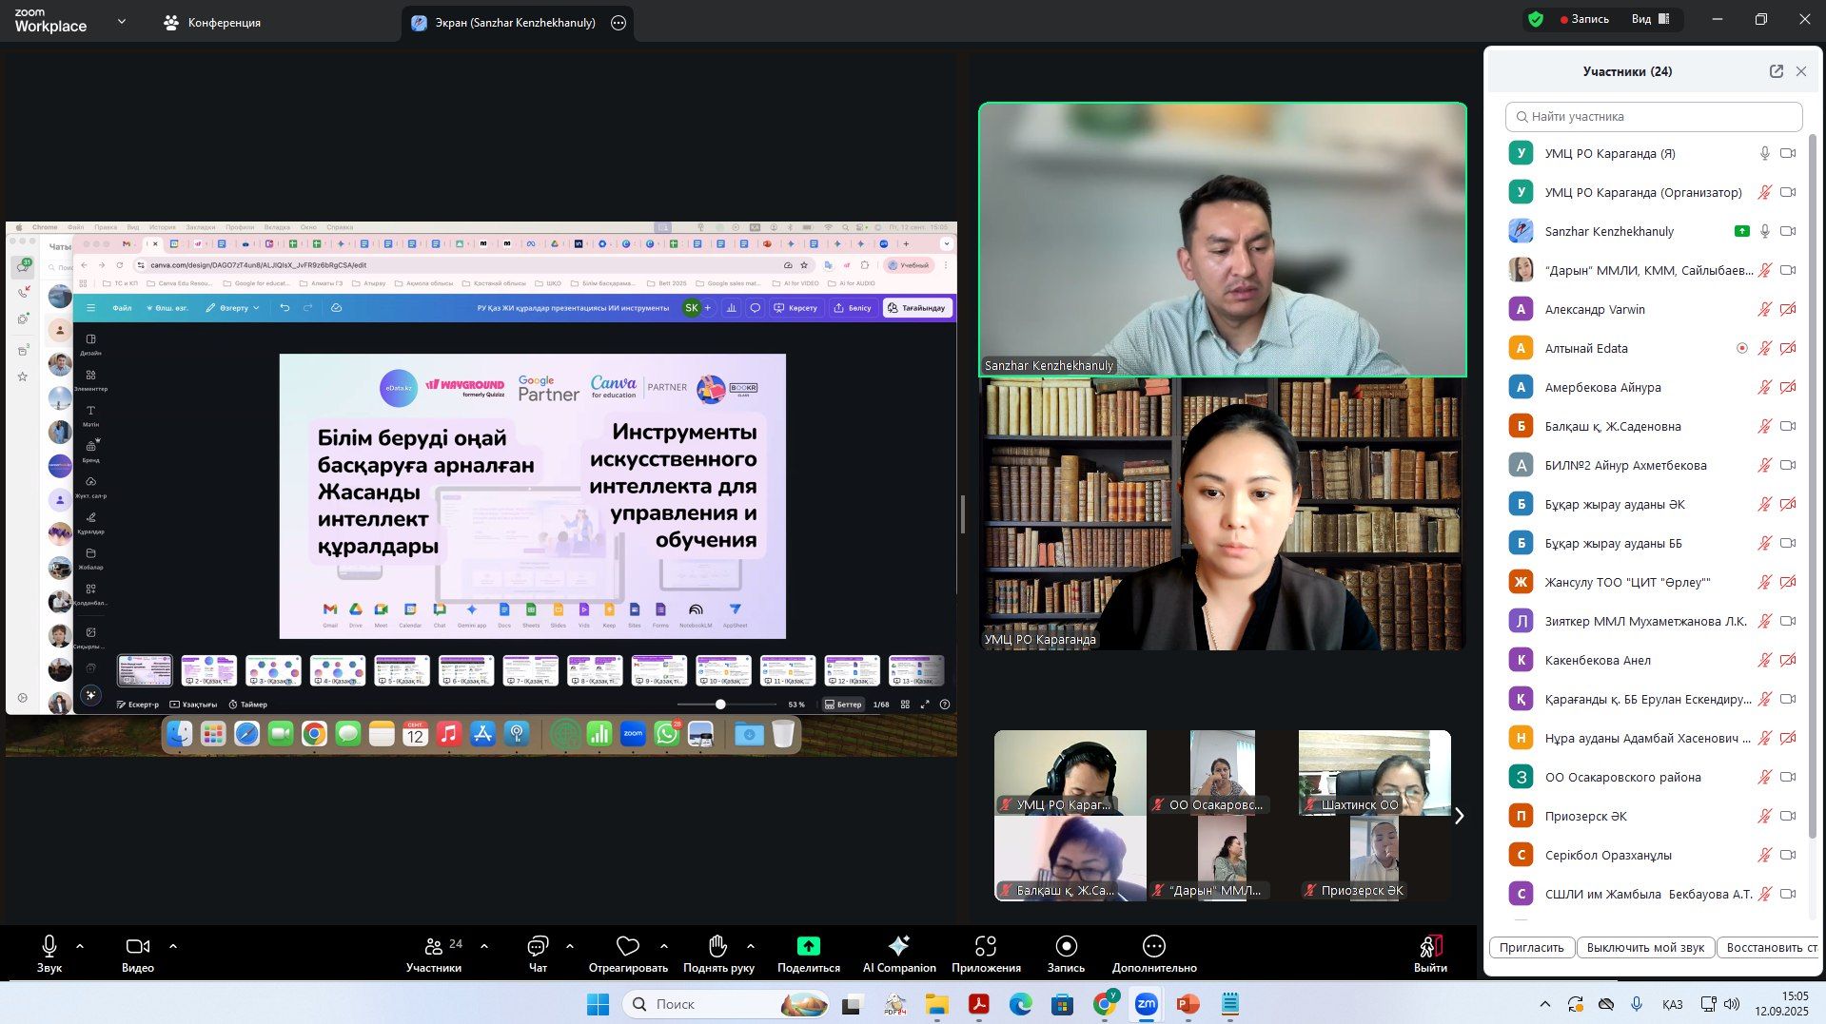Expand the audio options arrow

pyautogui.click(x=80, y=946)
